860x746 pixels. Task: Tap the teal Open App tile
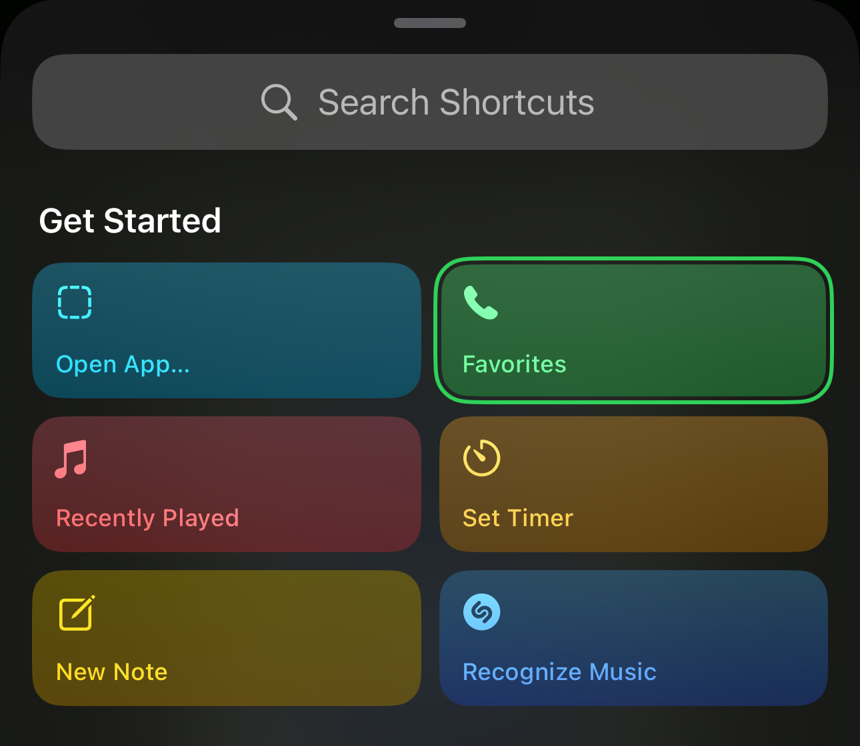(227, 330)
